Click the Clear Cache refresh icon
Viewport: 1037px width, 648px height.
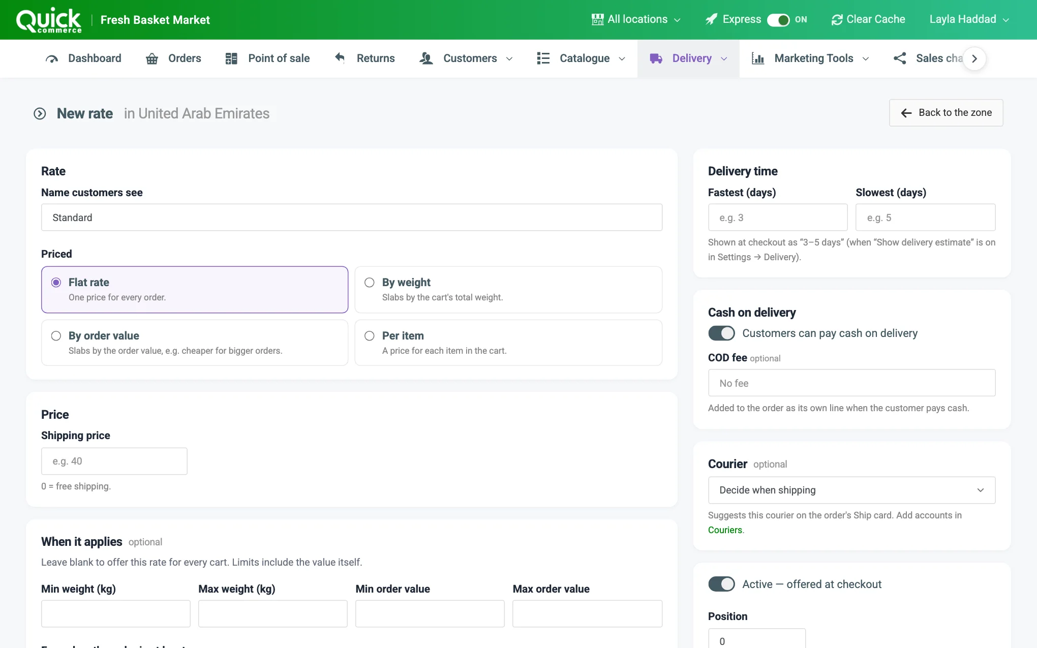[837, 19]
